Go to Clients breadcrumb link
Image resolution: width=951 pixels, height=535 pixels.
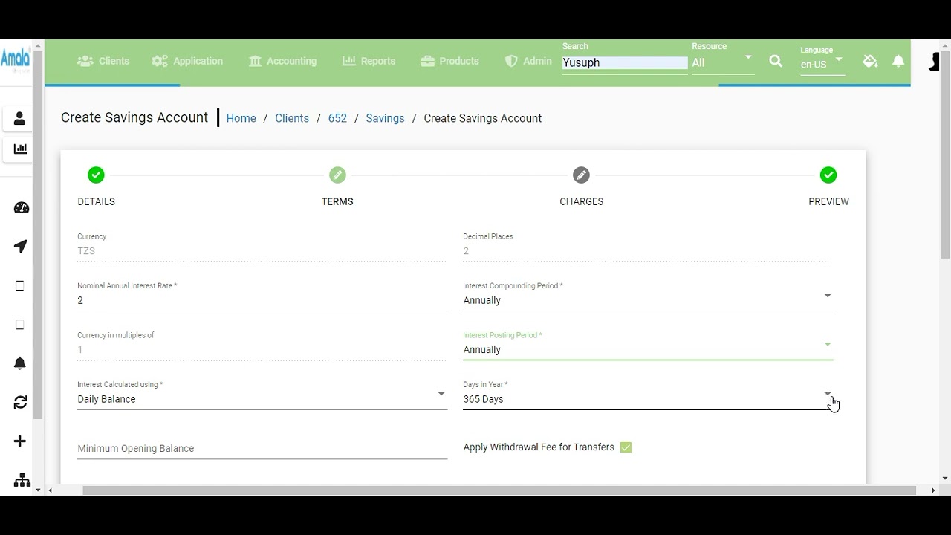[292, 118]
